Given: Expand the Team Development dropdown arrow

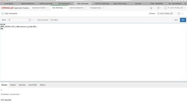Looking at the screenshot, I should [85, 8].
